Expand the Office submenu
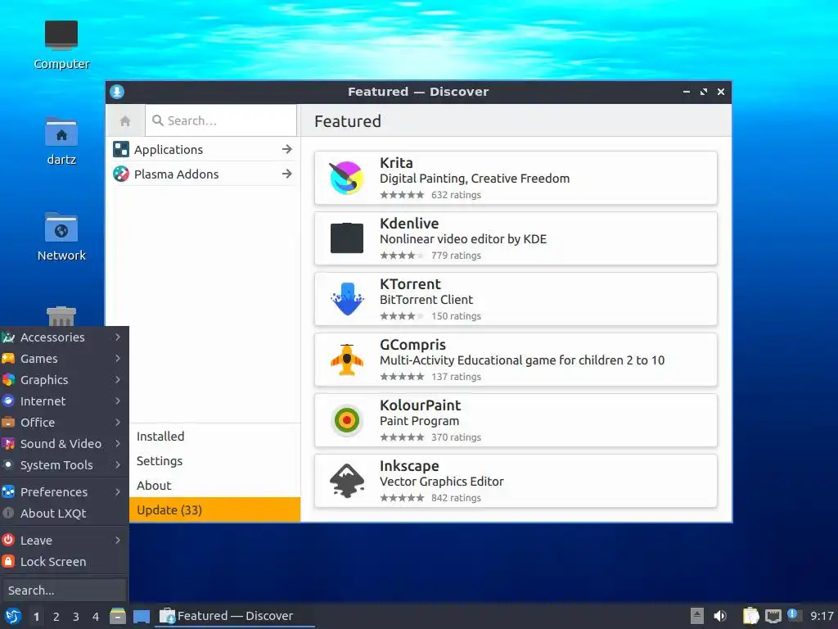 [64, 423]
